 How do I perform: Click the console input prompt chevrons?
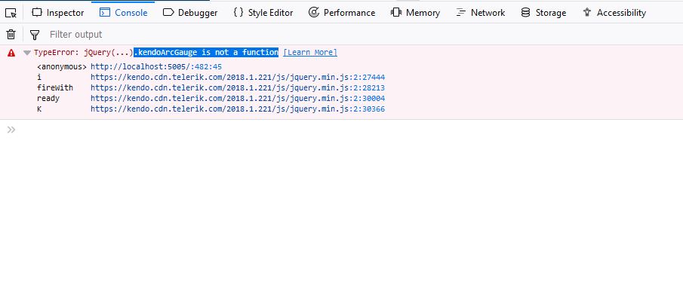[x=11, y=130]
